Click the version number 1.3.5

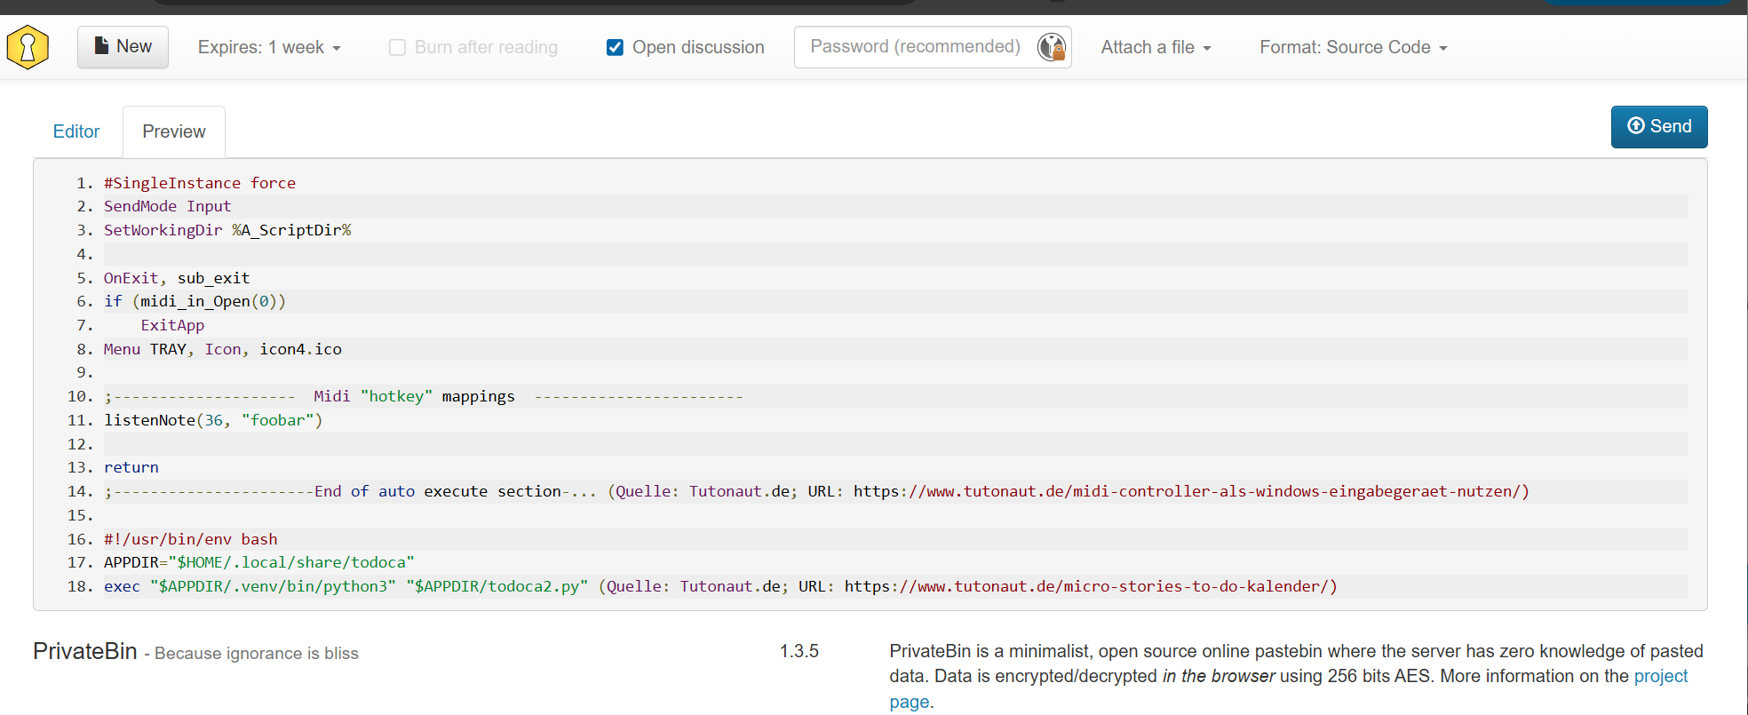[x=799, y=651]
